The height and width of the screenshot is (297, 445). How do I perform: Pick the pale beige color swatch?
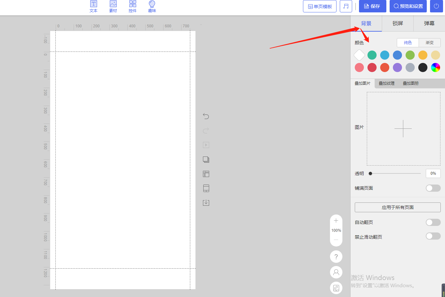[436, 55]
